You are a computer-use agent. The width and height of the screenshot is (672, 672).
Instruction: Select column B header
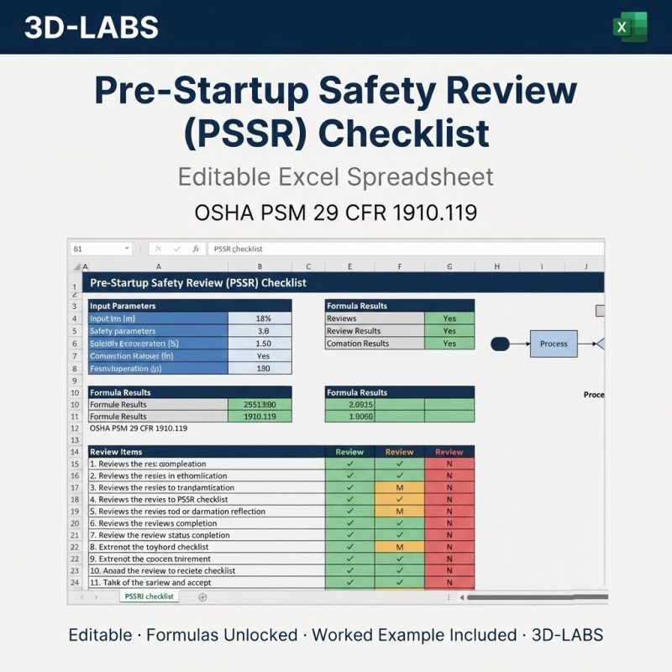[x=260, y=266]
